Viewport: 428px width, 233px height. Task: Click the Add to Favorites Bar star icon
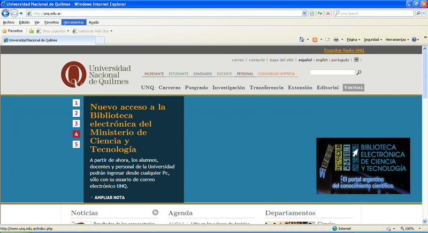pos(32,31)
